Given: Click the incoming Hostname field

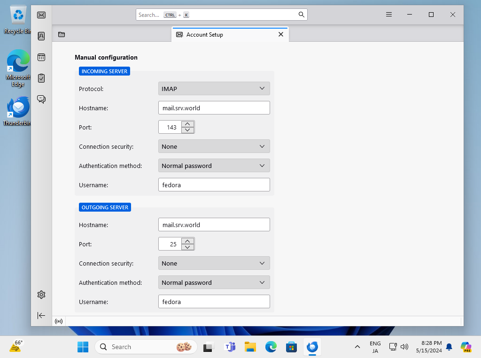Looking at the screenshot, I should [x=214, y=108].
